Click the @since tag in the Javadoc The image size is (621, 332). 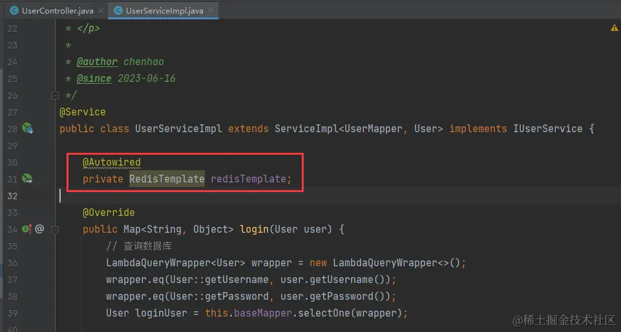pyautogui.click(x=94, y=78)
